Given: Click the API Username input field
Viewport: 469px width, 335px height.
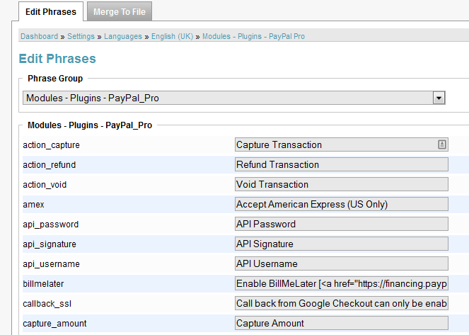Looking at the screenshot, I should [x=341, y=263].
